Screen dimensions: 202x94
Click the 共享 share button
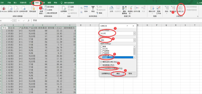point(199,3)
